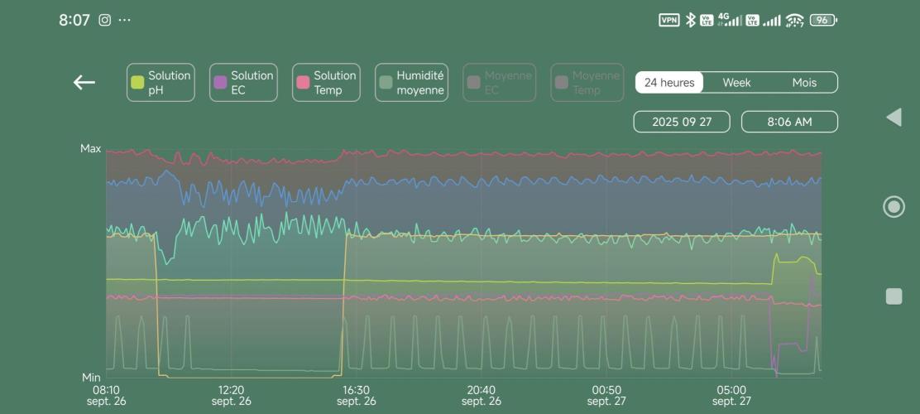
Task: Hide the Humidité moyenne series
Action: tap(411, 83)
